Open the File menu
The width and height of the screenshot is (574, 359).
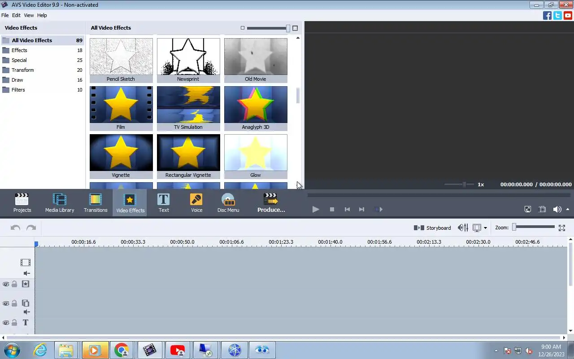point(5,15)
